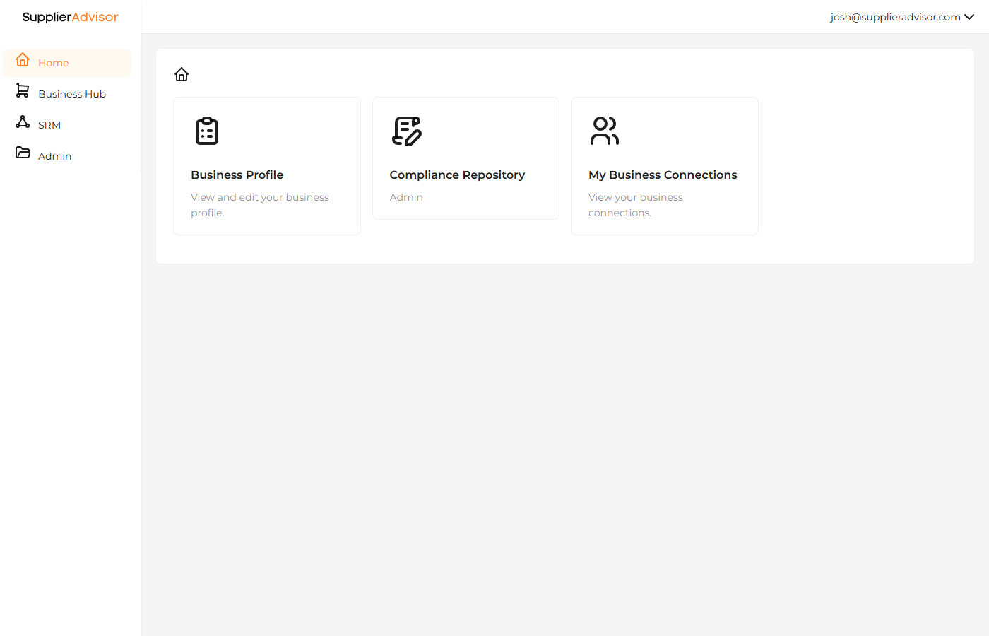The image size is (989, 636).
Task: Click the SRM network icon
Action: (23, 122)
